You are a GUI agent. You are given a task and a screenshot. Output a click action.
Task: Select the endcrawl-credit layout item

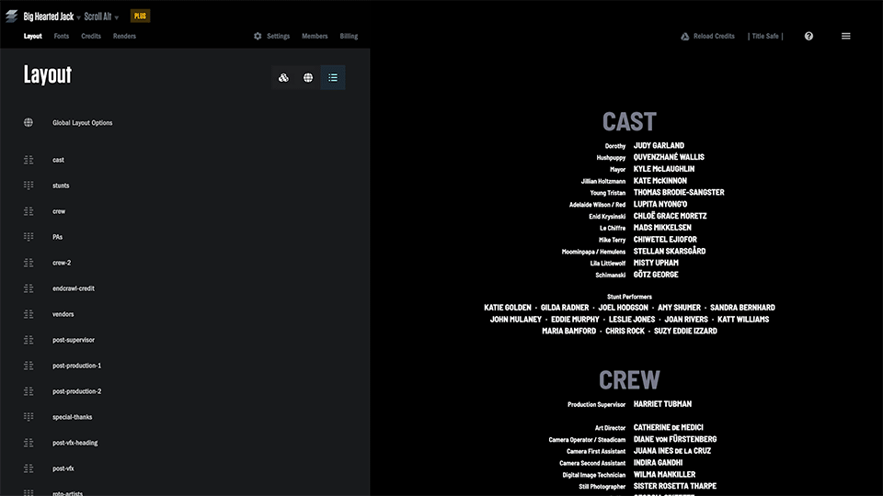pyautogui.click(x=74, y=288)
